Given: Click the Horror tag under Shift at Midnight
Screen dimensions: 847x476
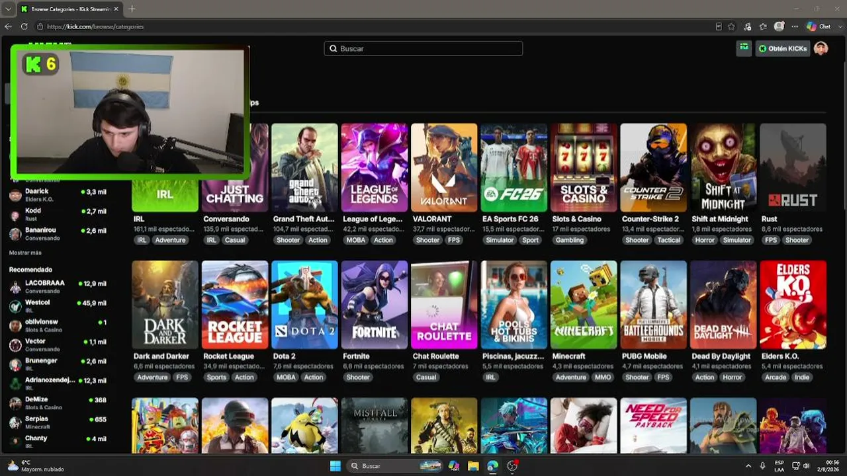Looking at the screenshot, I should click(705, 240).
